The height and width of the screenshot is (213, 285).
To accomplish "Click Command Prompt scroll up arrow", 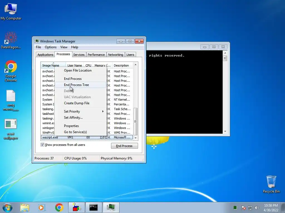I will 225,53.
